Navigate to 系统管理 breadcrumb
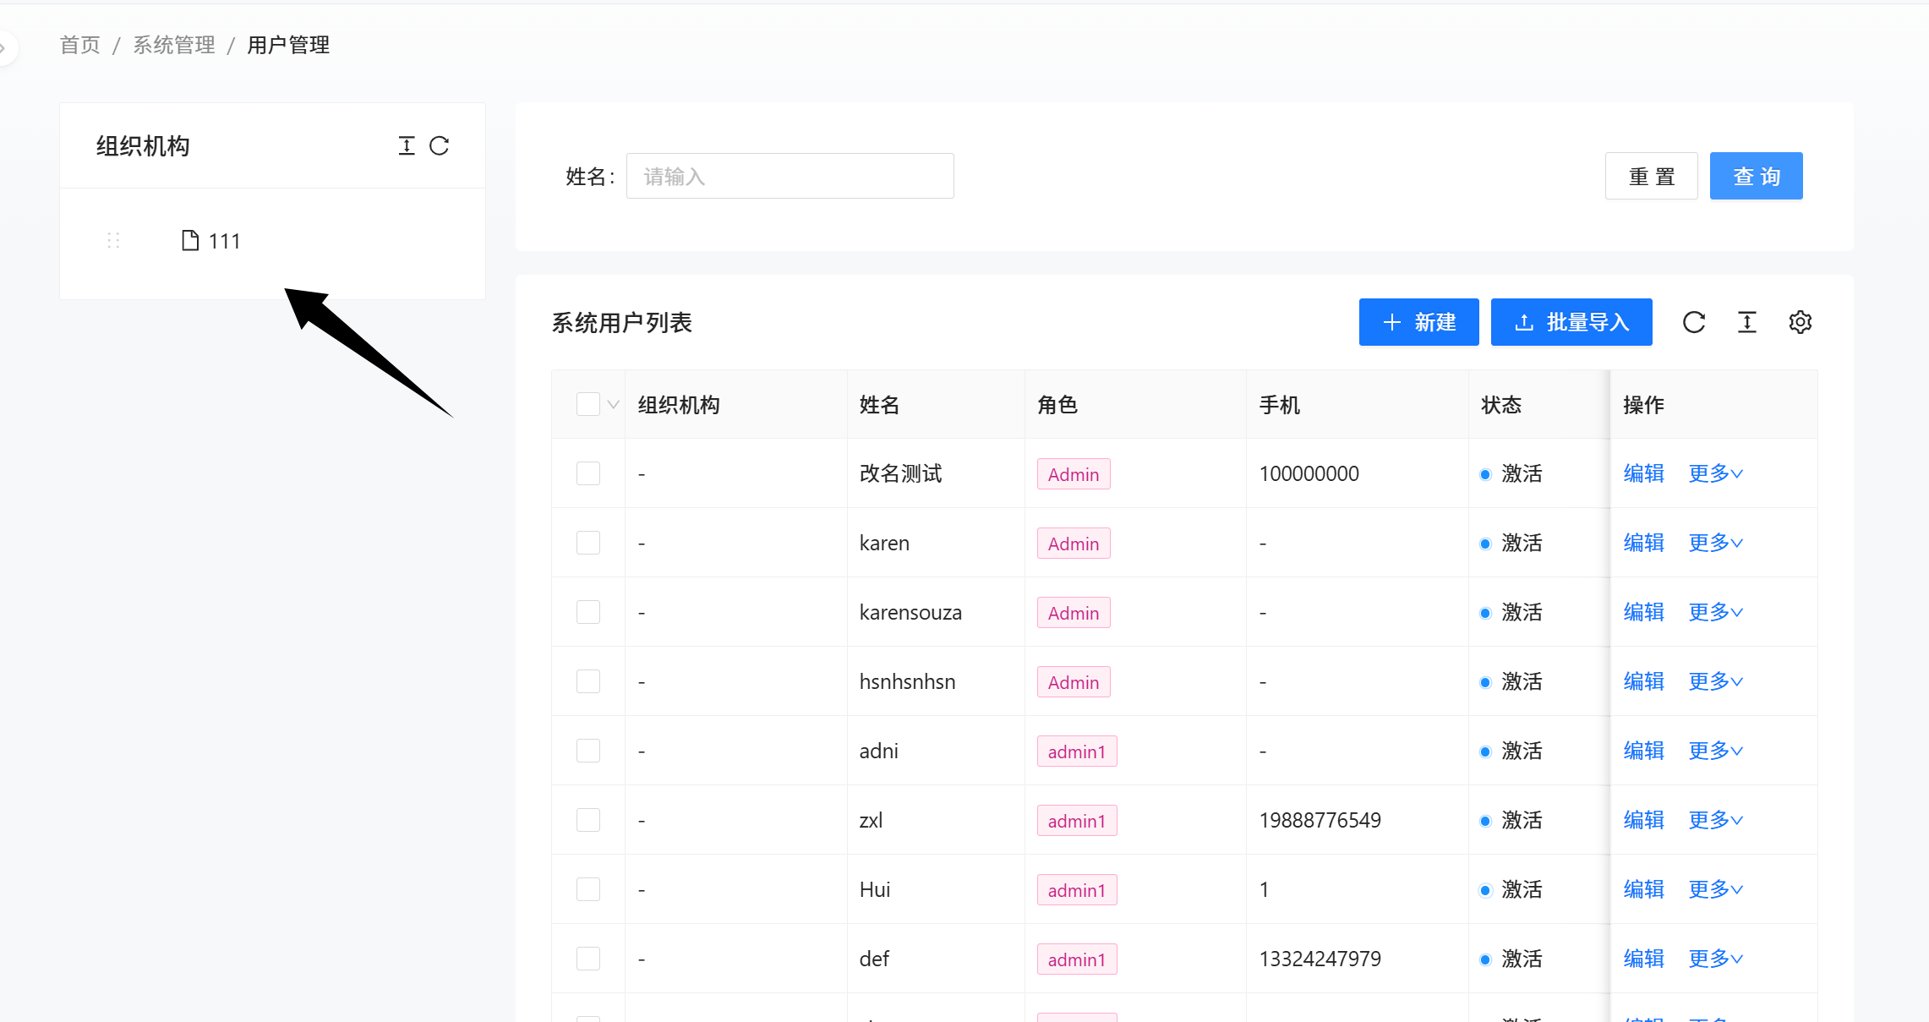 point(174,45)
